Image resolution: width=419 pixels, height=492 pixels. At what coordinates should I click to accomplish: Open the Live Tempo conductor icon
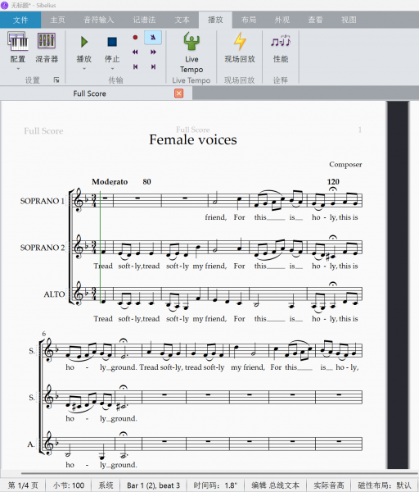tap(191, 41)
